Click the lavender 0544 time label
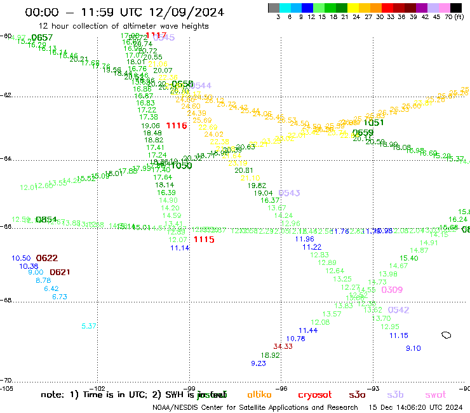Screen dimensions: 470x413 click(201, 86)
